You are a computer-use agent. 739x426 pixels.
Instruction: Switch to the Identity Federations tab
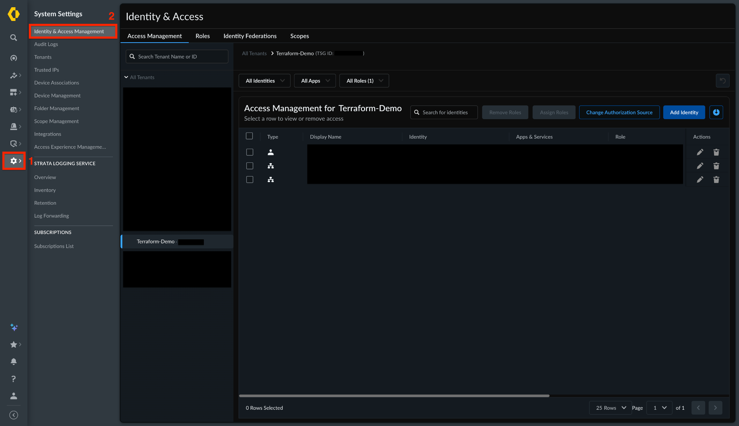pos(250,36)
